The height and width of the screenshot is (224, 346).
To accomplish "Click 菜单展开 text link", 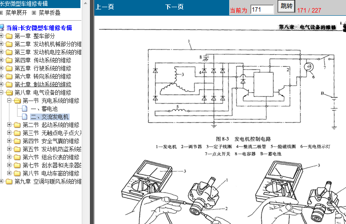I will click(16, 13).
